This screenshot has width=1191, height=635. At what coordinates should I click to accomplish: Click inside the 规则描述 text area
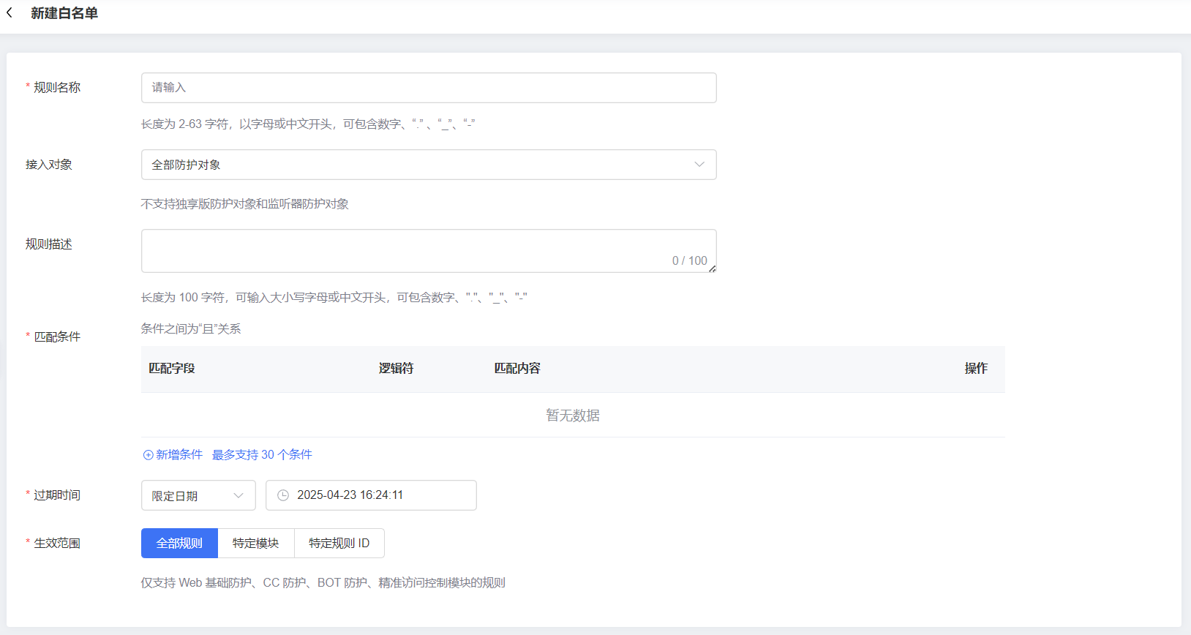429,251
